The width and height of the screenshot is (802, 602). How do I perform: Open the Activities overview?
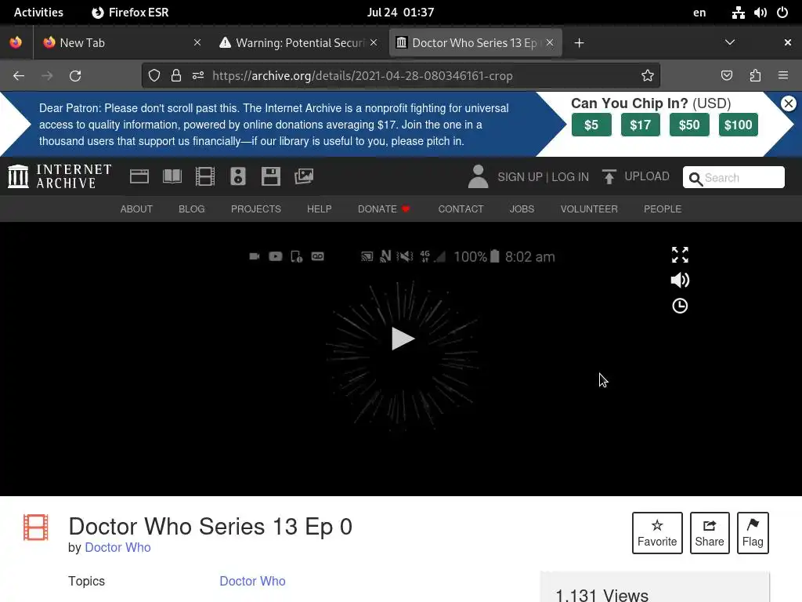click(x=38, y=13)
